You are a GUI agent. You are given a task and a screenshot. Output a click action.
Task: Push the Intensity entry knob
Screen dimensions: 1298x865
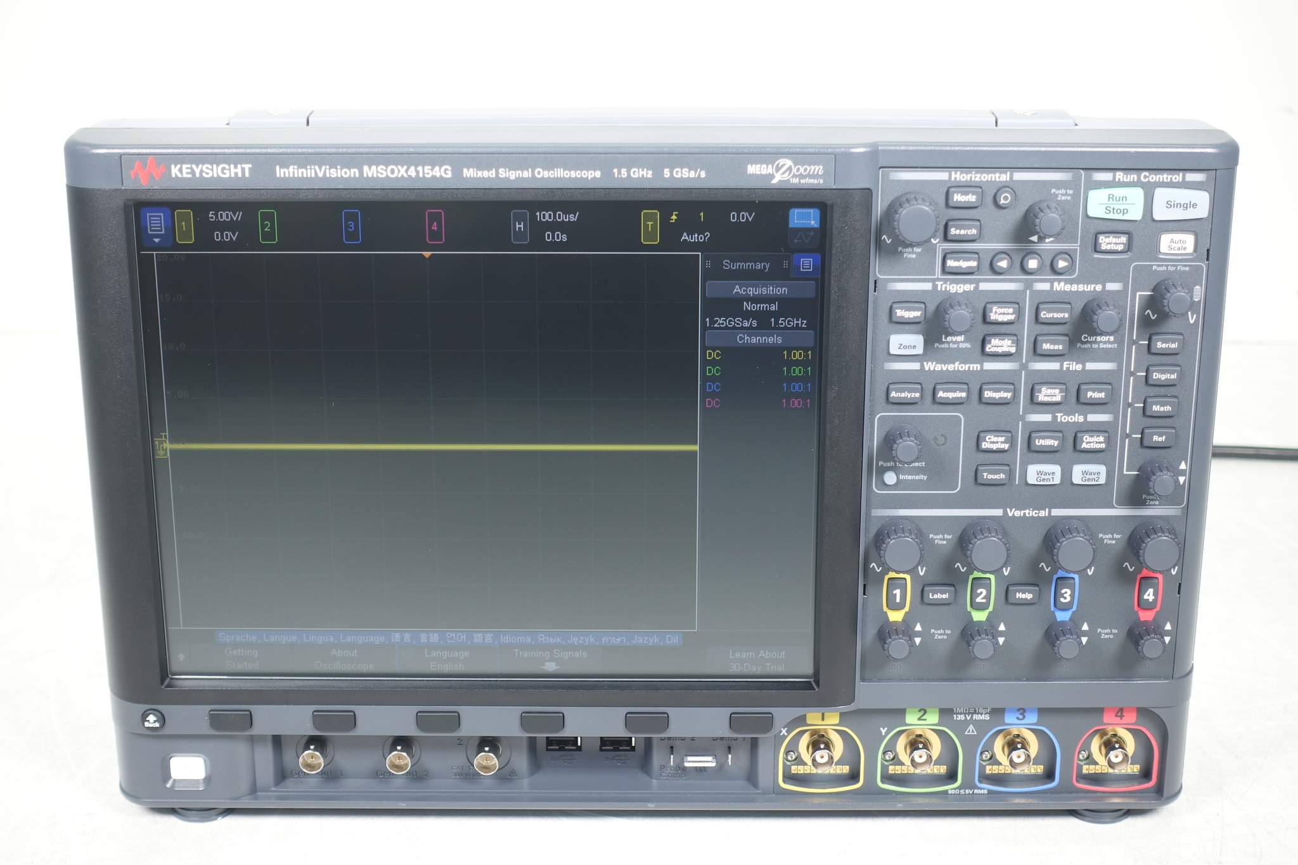[904, 445]
